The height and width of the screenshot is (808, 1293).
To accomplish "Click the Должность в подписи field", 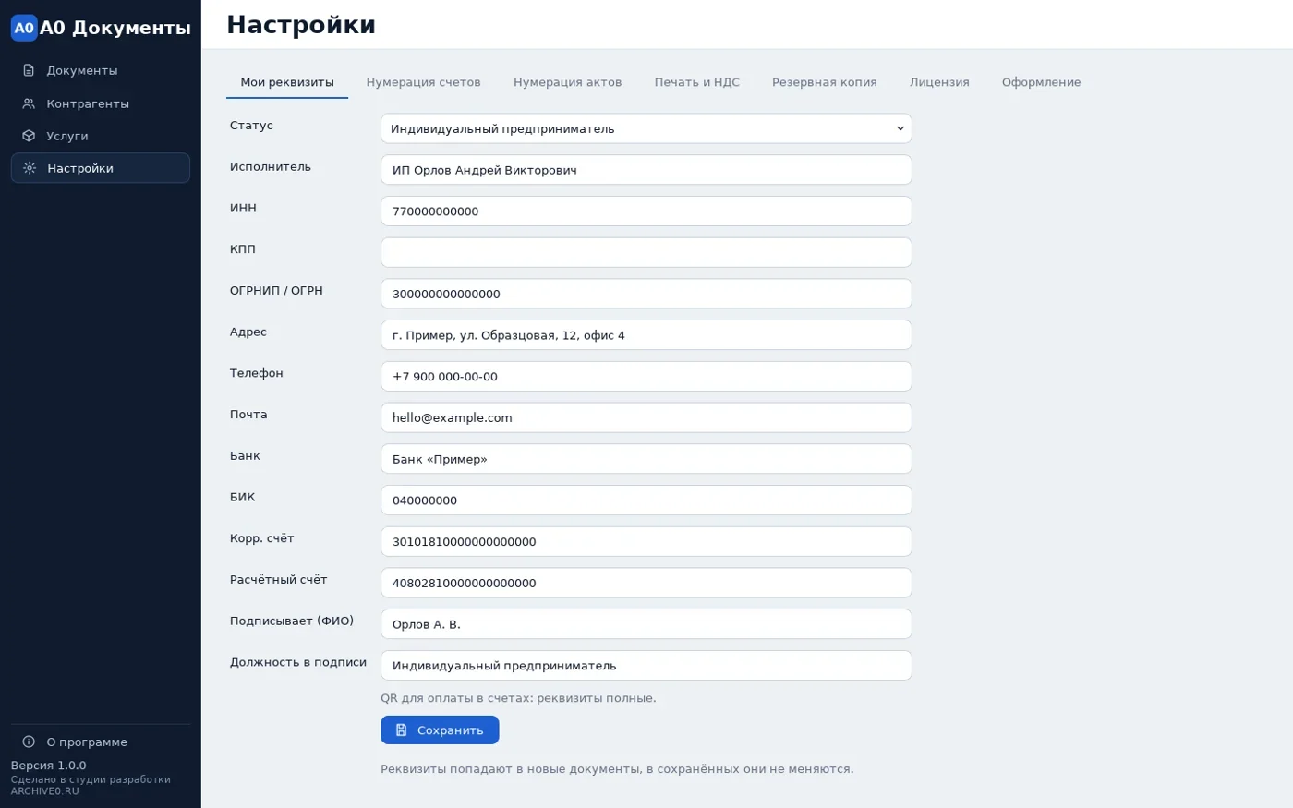I will coord(646,665).
